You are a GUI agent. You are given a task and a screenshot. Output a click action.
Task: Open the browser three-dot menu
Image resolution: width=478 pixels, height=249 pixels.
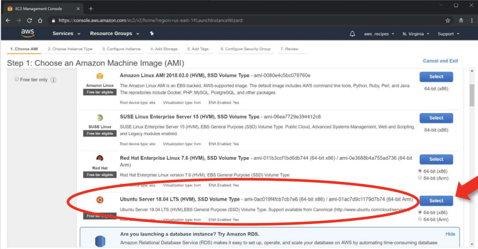point(472,20)
